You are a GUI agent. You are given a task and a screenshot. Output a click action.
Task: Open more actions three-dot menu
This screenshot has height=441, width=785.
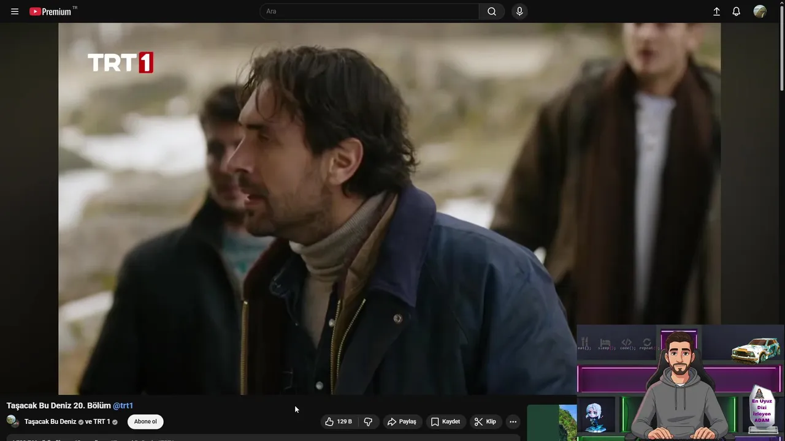tap(513, 421)
